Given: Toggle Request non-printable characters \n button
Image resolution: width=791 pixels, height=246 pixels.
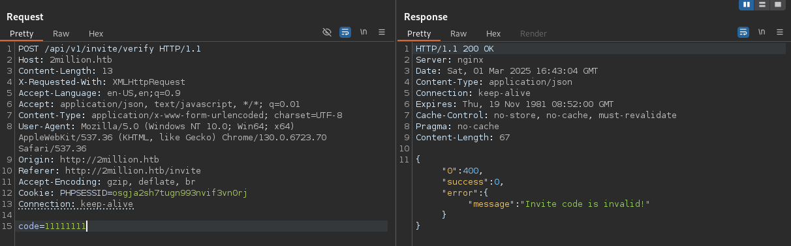Looking at the screenshot, I should pos(364,32).
